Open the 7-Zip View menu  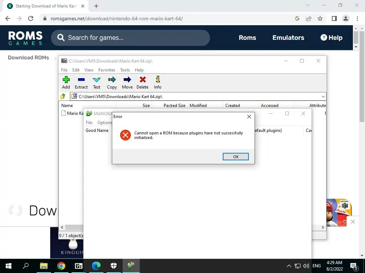click(x=89, y=70)
